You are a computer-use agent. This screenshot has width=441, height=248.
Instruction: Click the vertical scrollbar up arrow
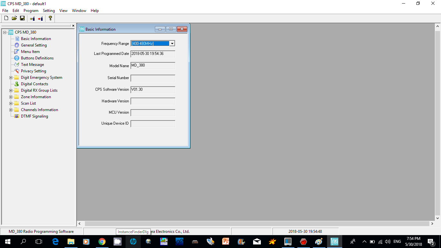point(438,26)
